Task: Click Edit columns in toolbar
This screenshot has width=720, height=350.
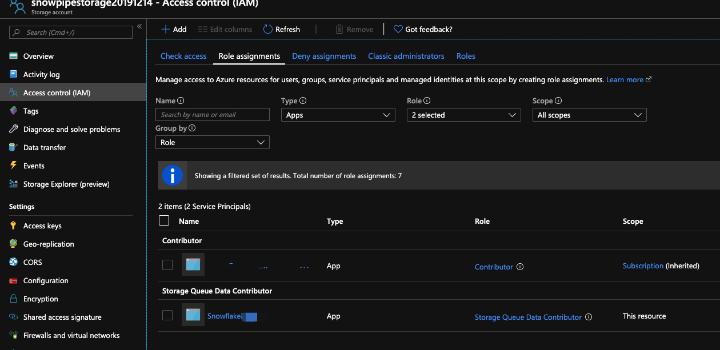Action: point(225,29)
